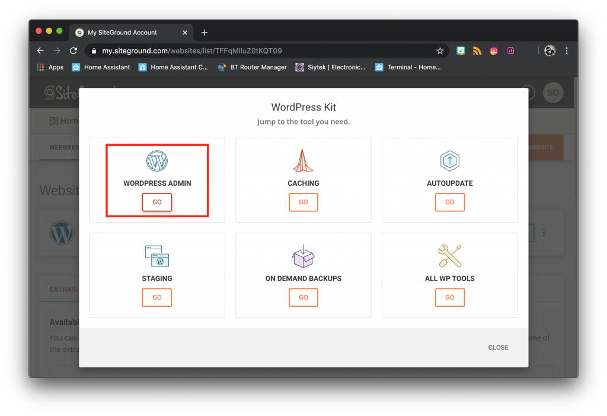
Task: Open a new browser tab
Action: pyautogui.click(x=205, y=33)
